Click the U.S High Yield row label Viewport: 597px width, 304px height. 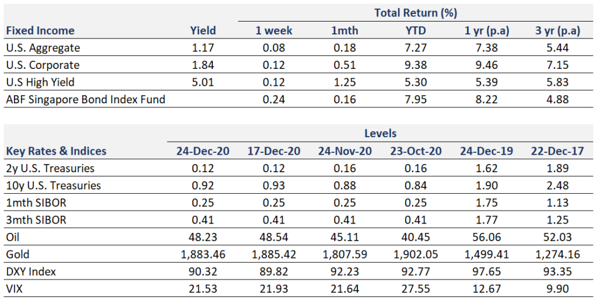coord(40,82)
